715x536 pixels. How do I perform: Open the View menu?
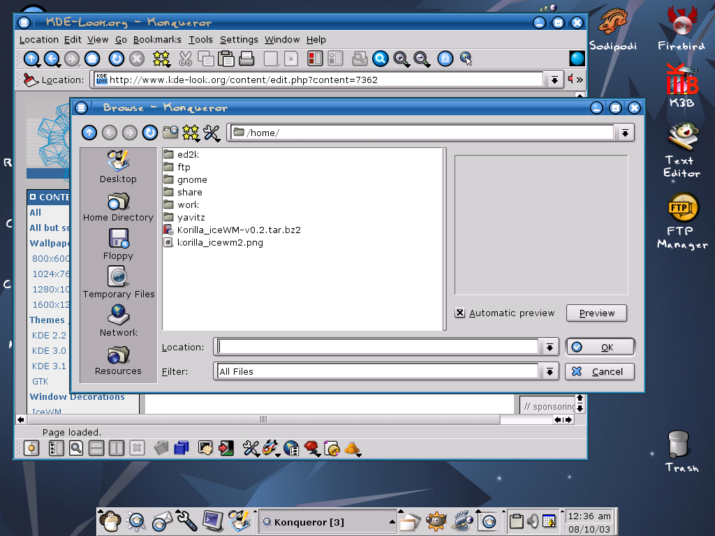point(98,40)
